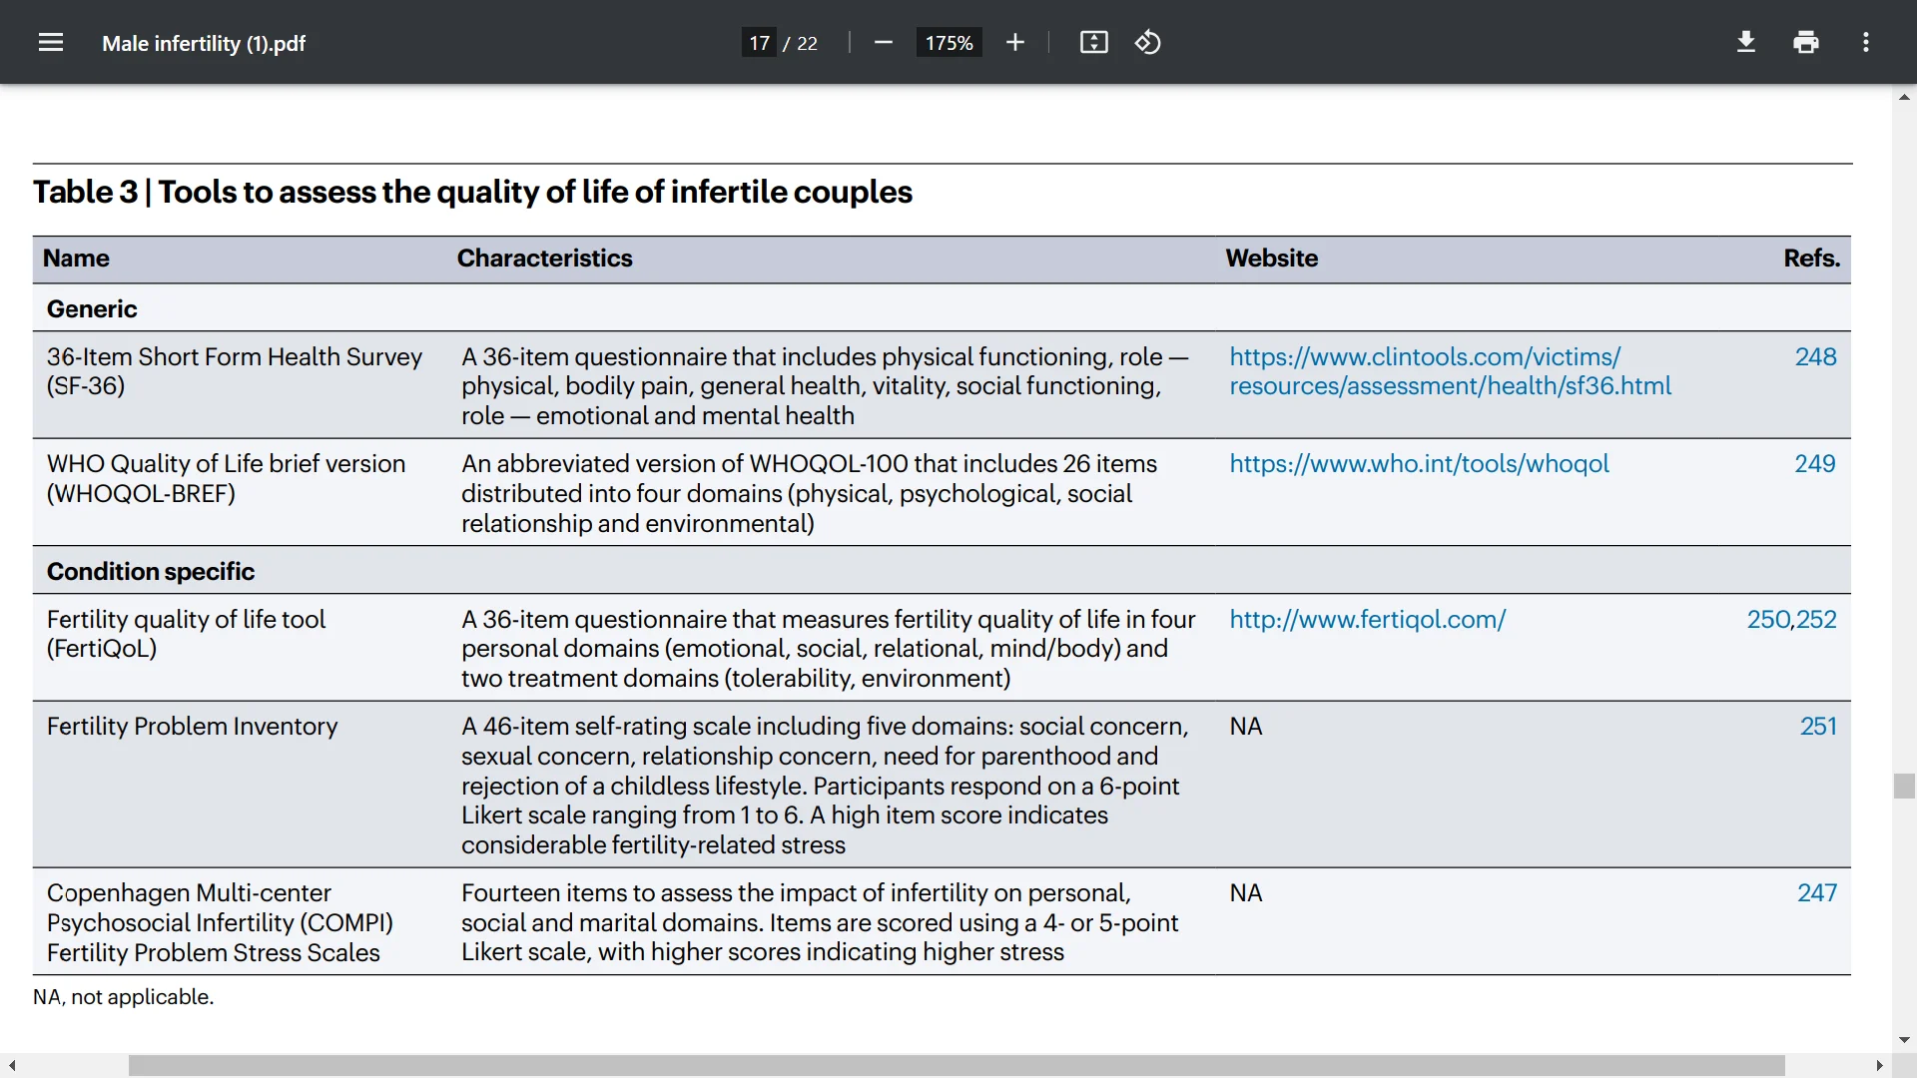Click the page number input field
This screenshot has width=1917, height=1078.
click(x=759, y=43)
